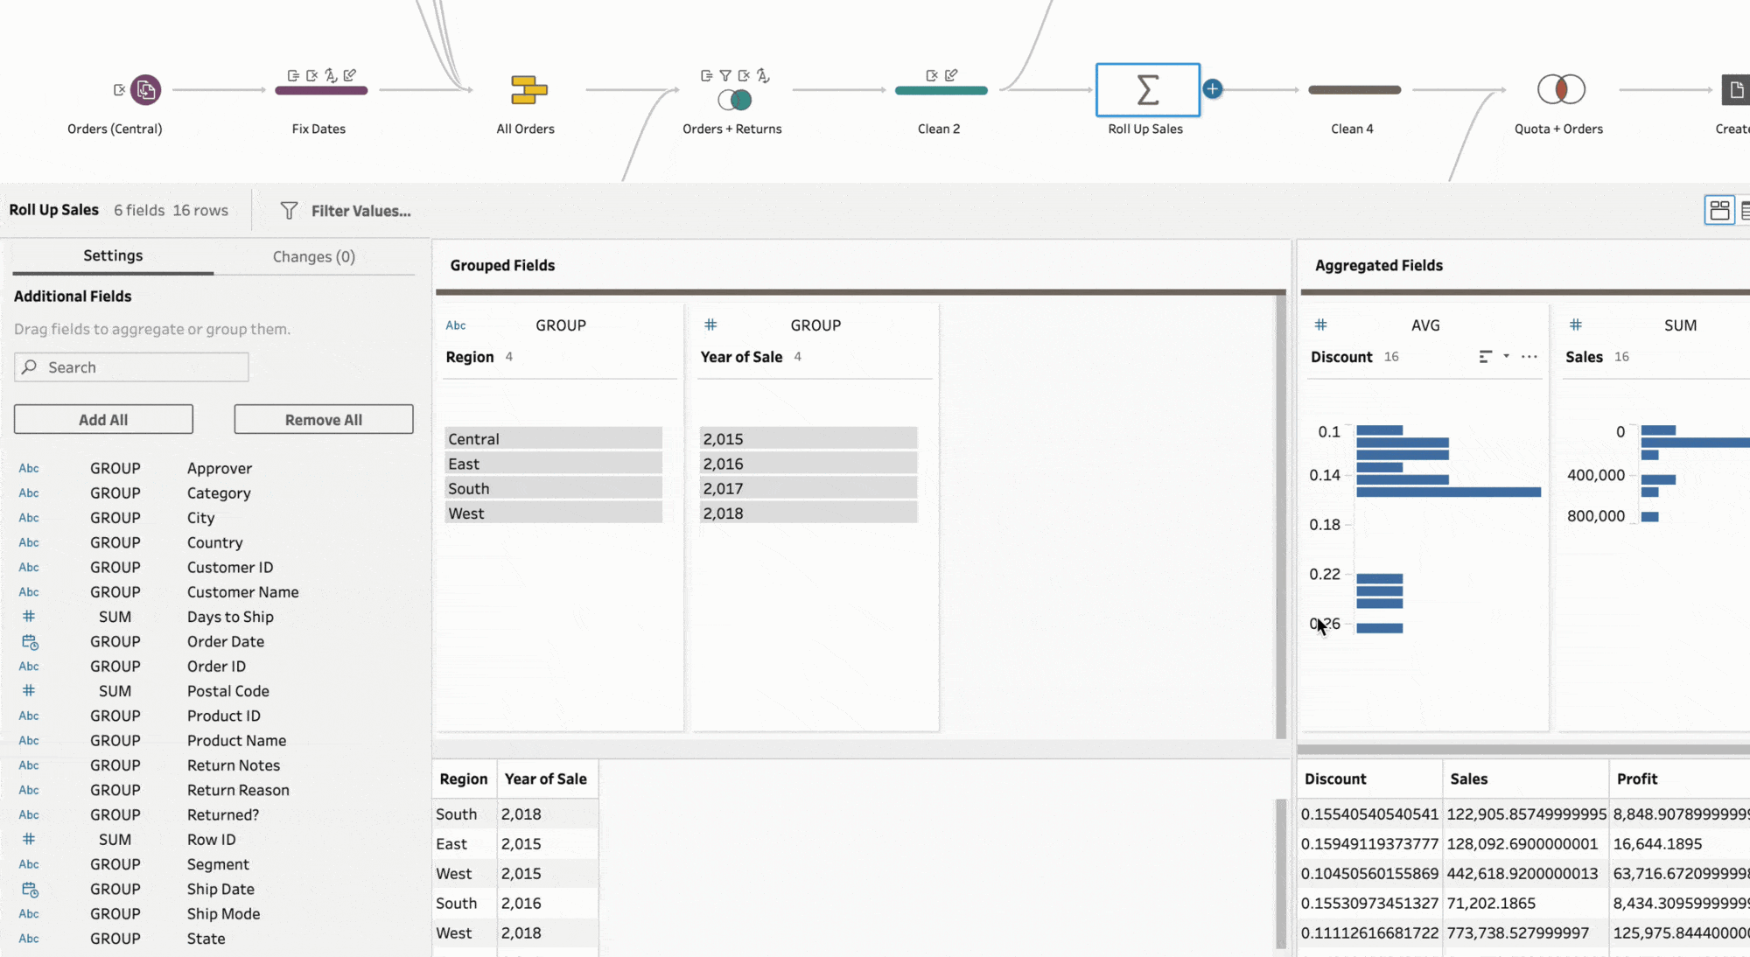
Task: Click the number type icon on Year of Sale
Action: click(710, 325)
